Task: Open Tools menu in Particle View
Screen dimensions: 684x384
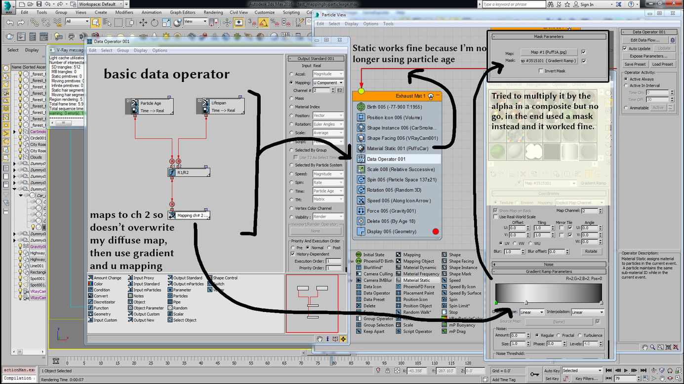Action: (x=389, y=24)
